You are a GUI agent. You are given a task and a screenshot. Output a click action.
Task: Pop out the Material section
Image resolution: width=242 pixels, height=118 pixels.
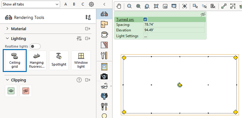[x=88, y=29]
